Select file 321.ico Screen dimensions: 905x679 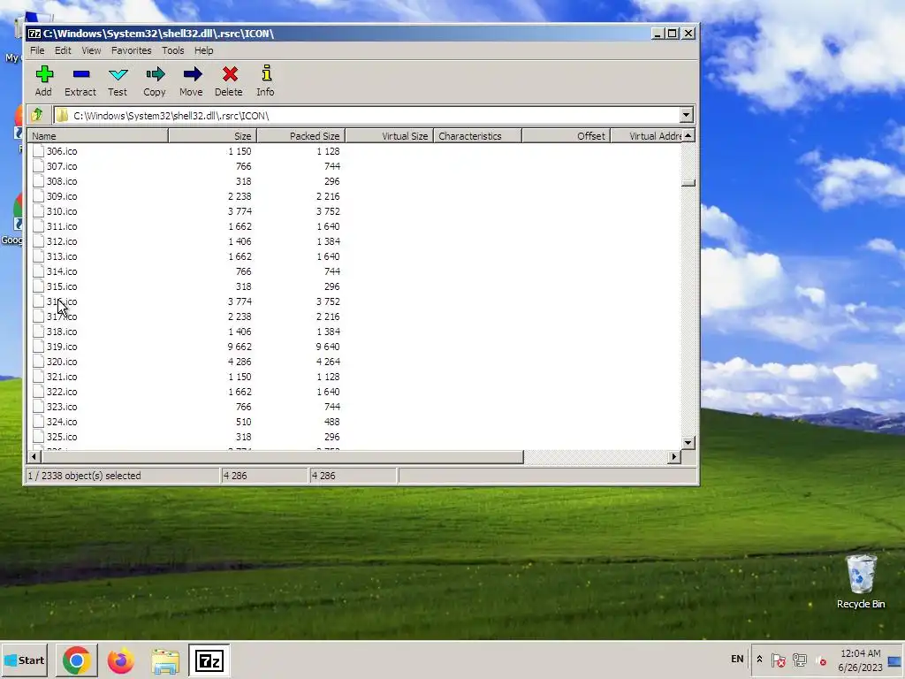click(x=62, y=377)
